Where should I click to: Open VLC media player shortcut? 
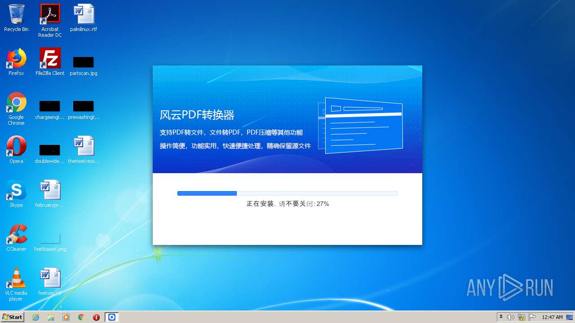pos(16,284)
